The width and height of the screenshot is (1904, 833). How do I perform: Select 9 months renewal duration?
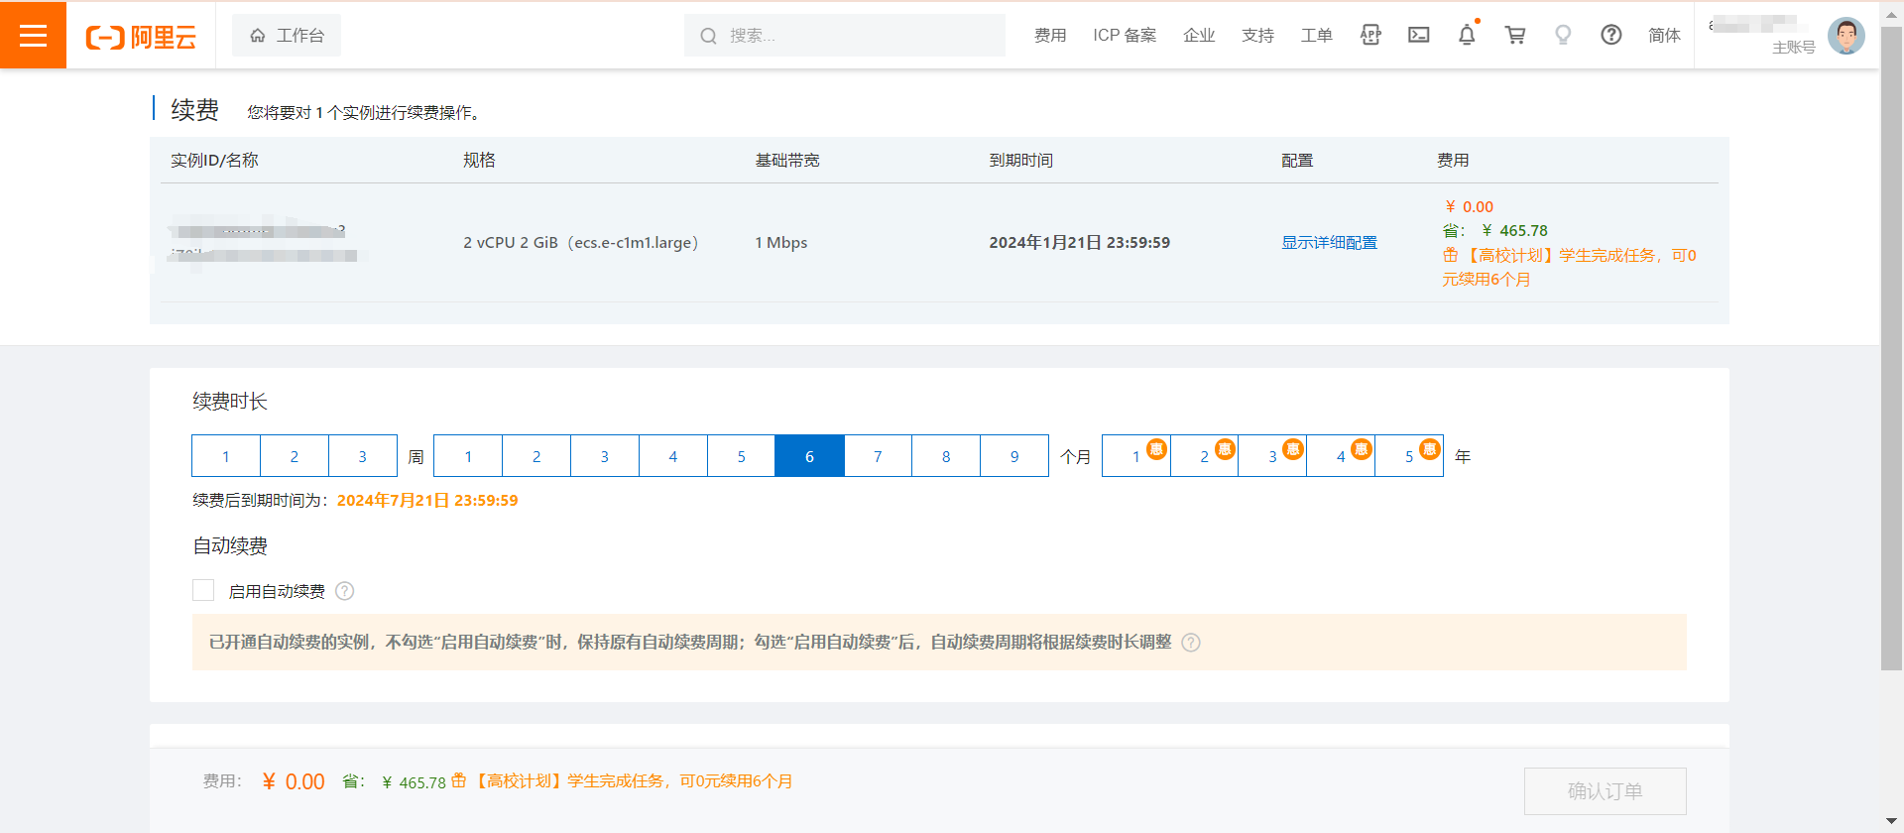[x=1014, y=456]
